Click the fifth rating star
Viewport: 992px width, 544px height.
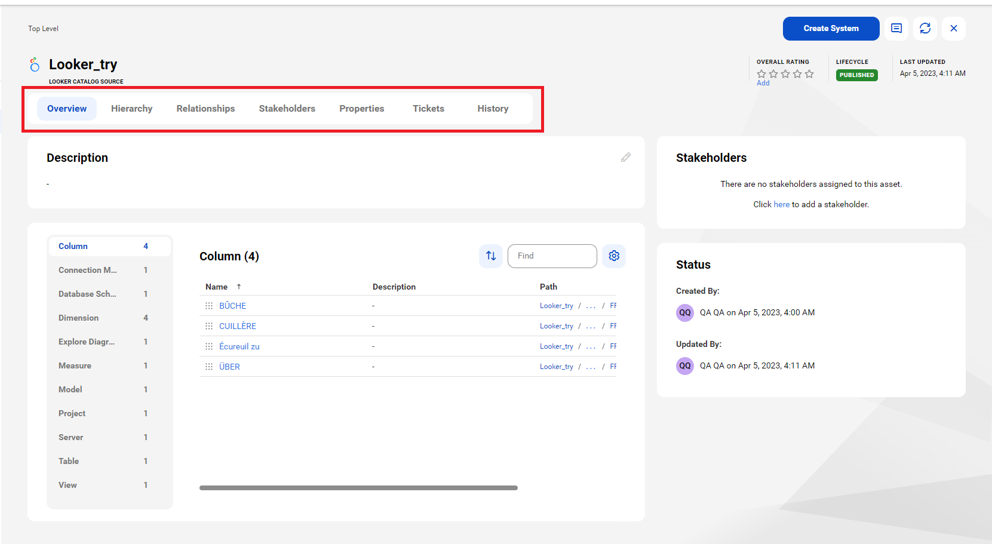click(x=809, y=74)
